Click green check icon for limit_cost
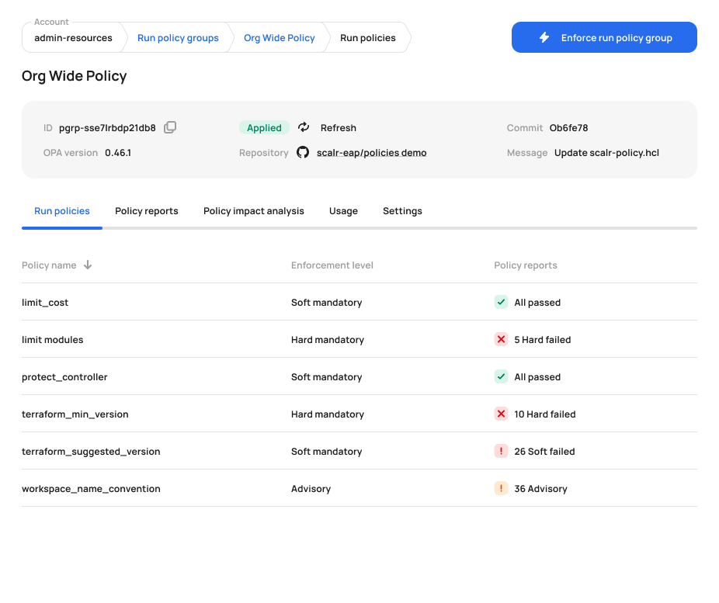This screenshot has width=719, height=603. 501,302
